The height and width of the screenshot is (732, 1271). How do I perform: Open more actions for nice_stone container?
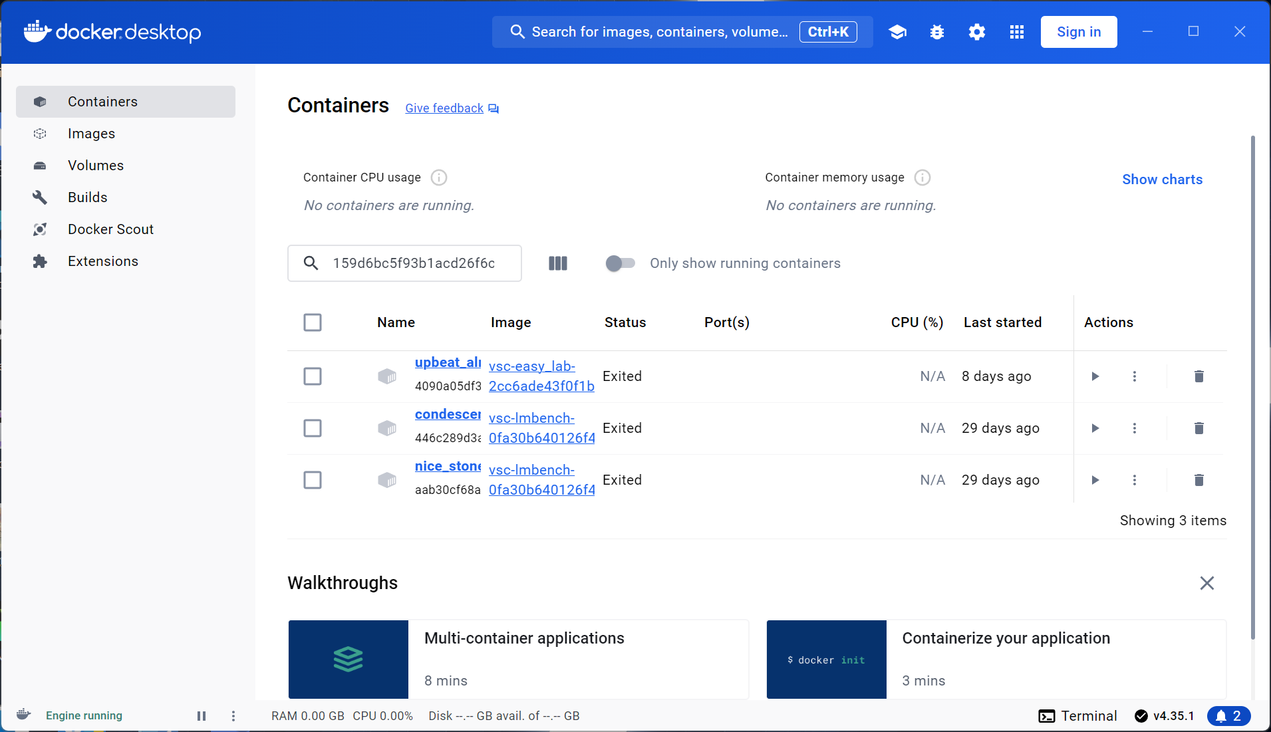(x=1135, y=480)
